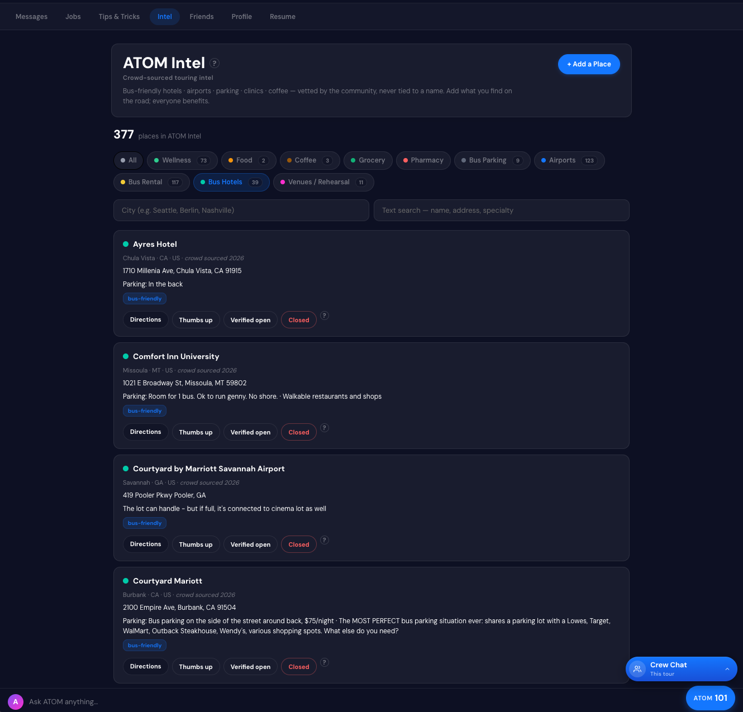The height and width of the screenshot is (712, 743).
Task: Click the Courtyard Mariott title
Action: point(168,581)
